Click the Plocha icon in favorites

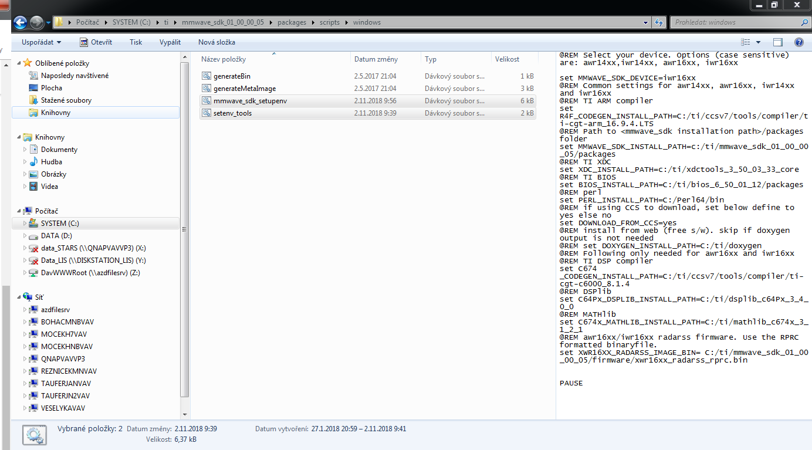click(34, 87)
